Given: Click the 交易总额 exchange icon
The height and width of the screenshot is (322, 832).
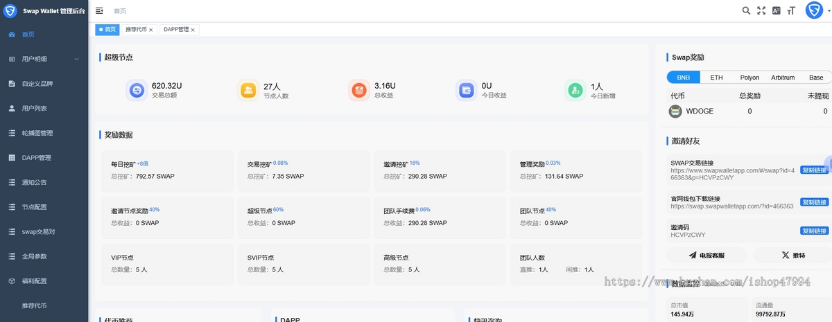Looking at the screenshot, I should coord(137,90).
